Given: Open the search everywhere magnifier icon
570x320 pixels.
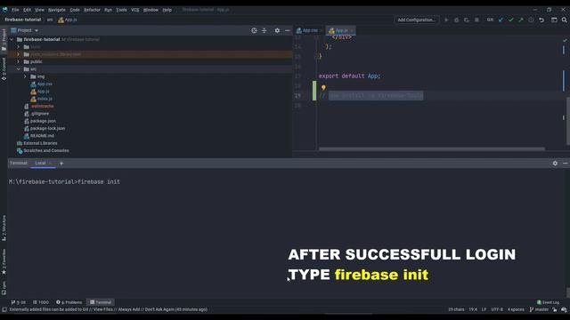Looking at the screenshot, I should point(564,20).
